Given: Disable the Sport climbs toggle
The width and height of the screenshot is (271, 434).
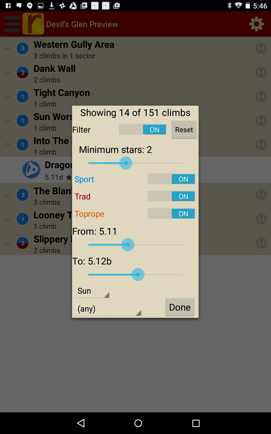Looking at the screenshot, I should 171,179.
